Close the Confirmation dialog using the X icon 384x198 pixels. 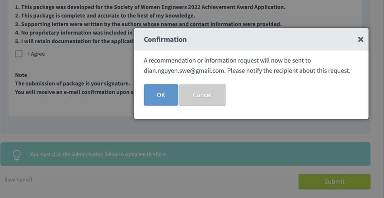pyautogui.click(x=360, y=39)
